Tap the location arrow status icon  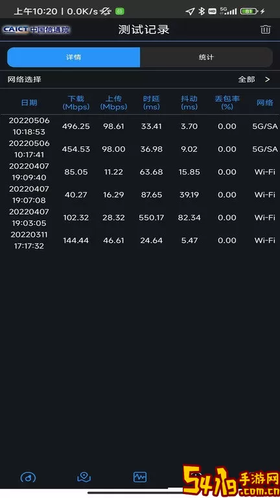[x=190, y=12]
